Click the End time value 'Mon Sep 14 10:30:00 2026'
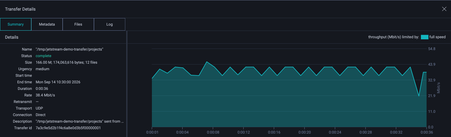 [x=58, y=82]
